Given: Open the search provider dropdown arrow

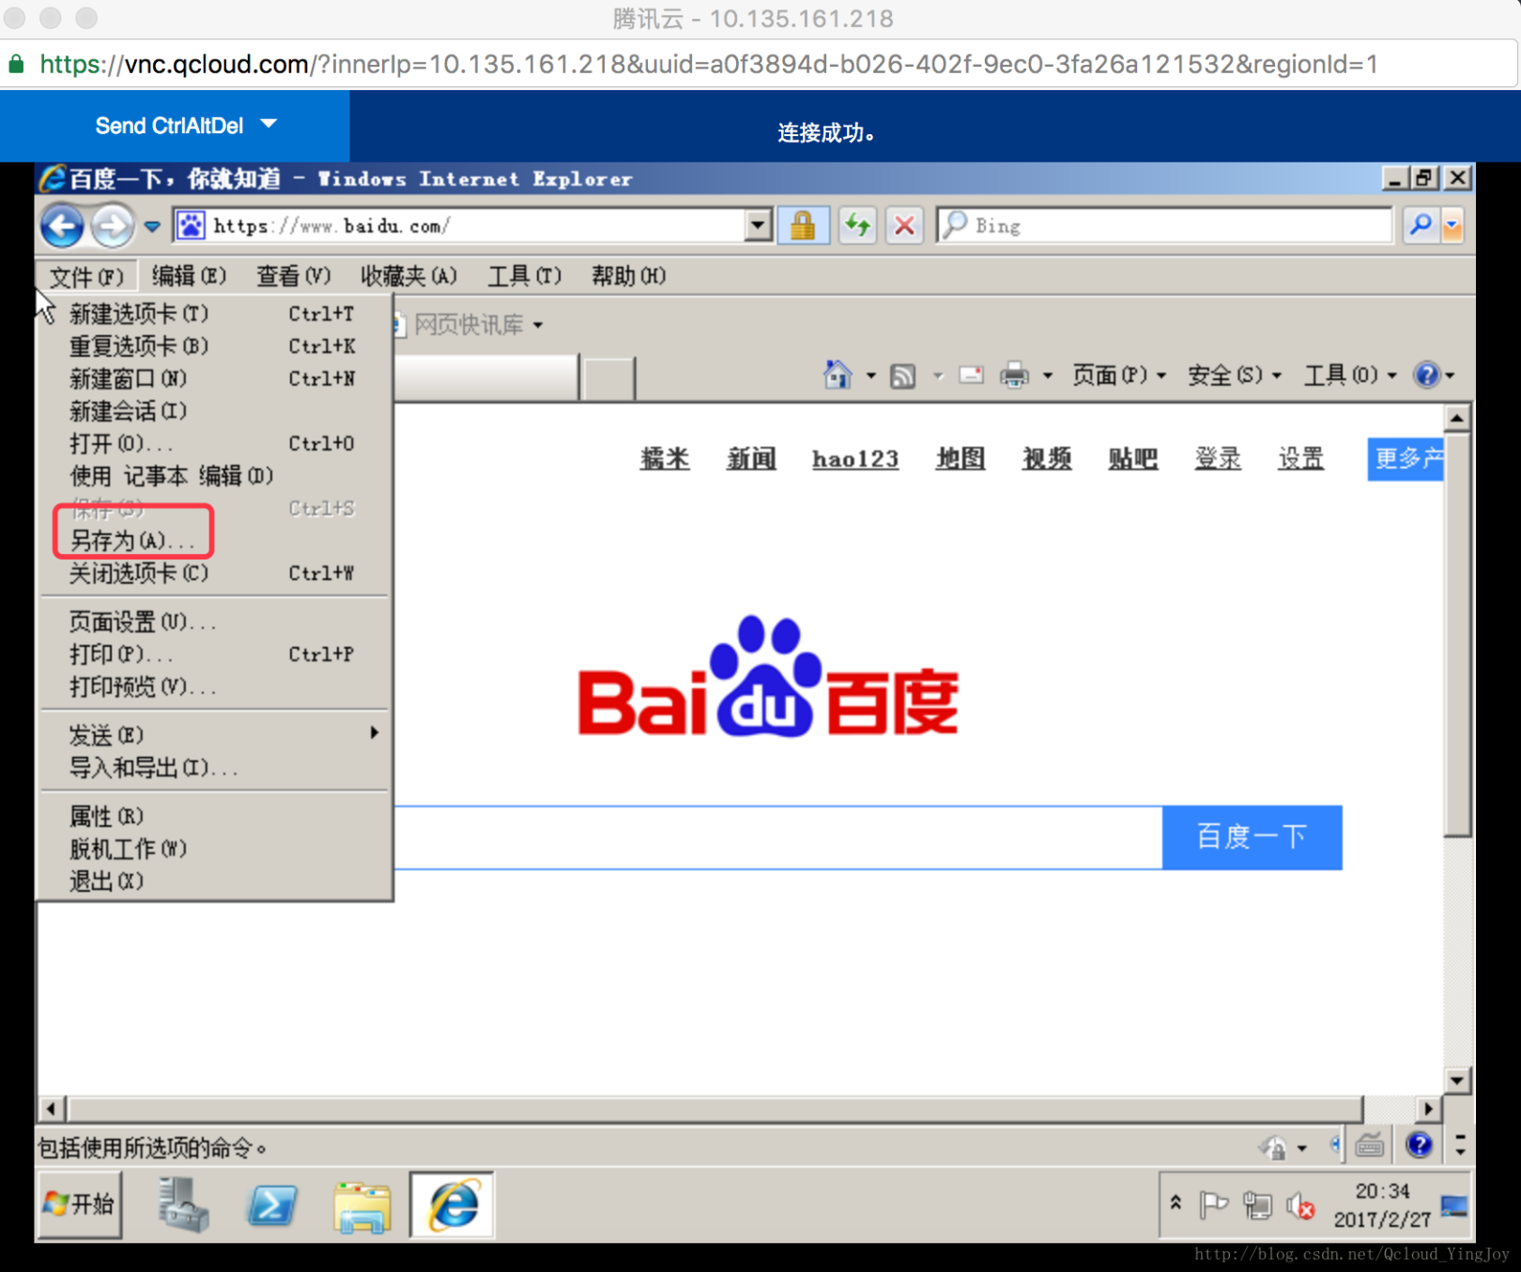Looking at the screenshot, I should [1452, 225].
